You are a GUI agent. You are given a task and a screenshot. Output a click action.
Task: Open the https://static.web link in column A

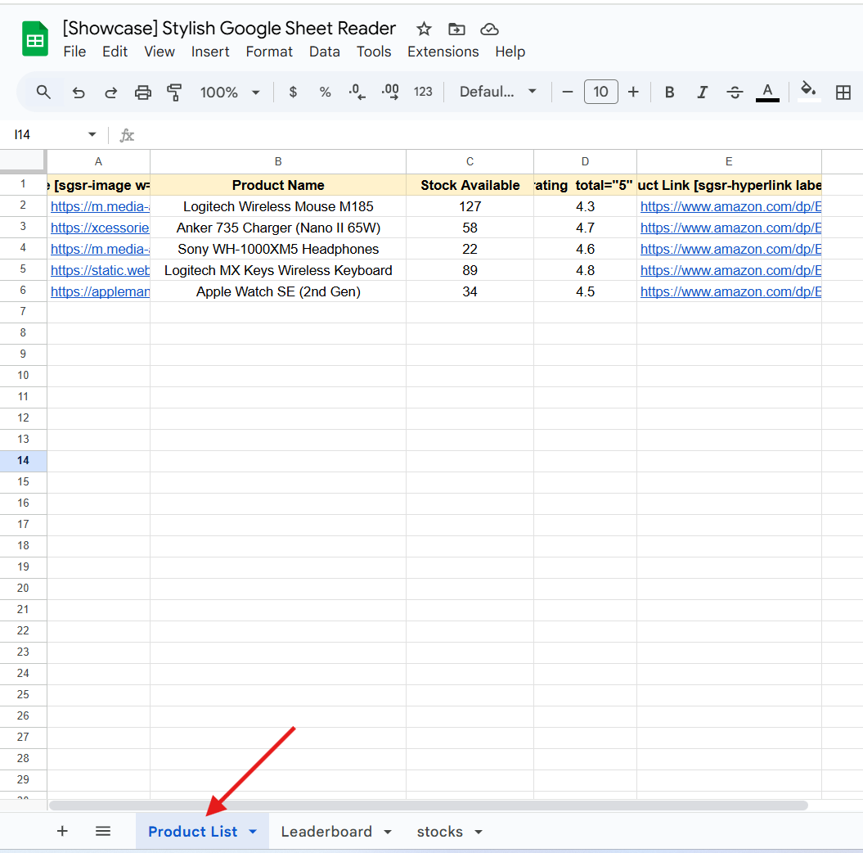[x=100, y=270]
